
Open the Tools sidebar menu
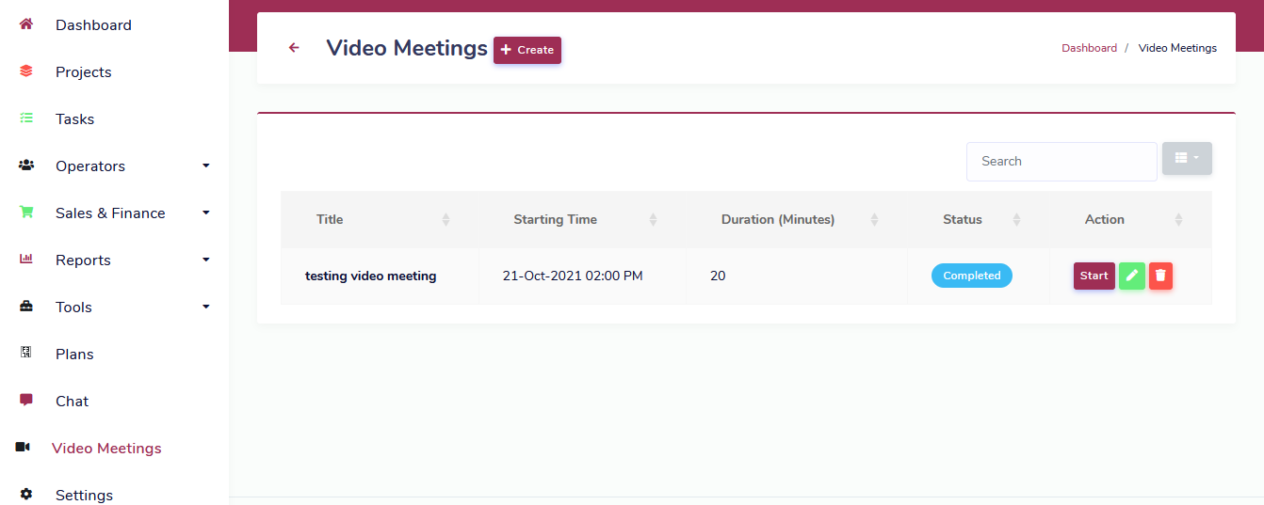pyautogui.click(x=73, y=308)
